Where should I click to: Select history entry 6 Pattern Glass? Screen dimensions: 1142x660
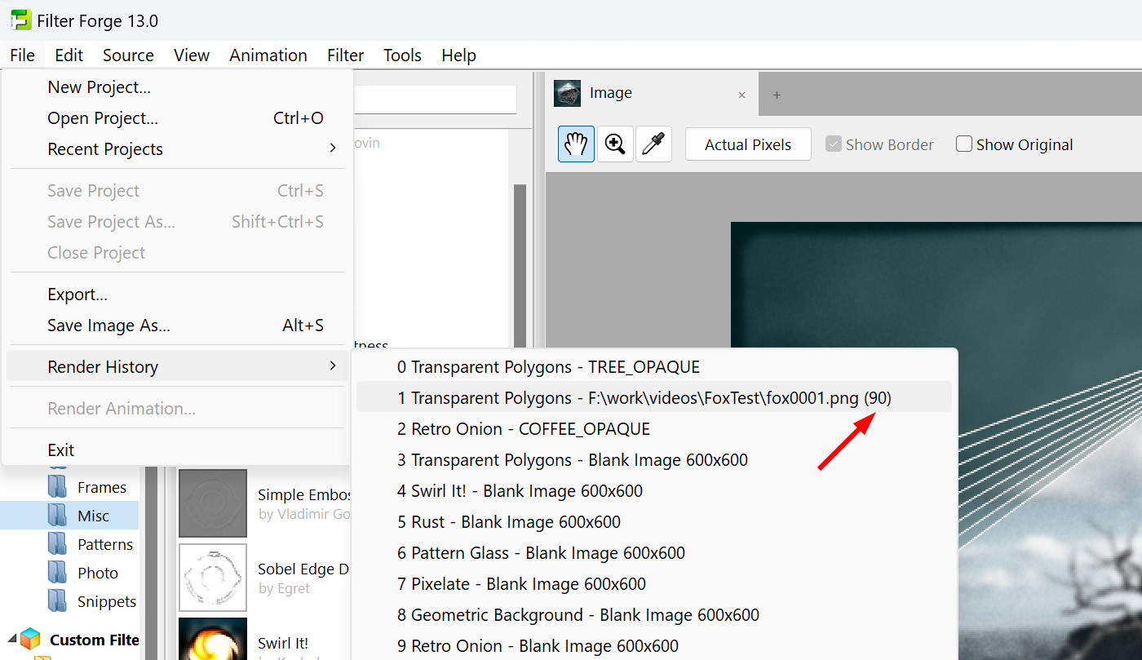coord(654,553)
